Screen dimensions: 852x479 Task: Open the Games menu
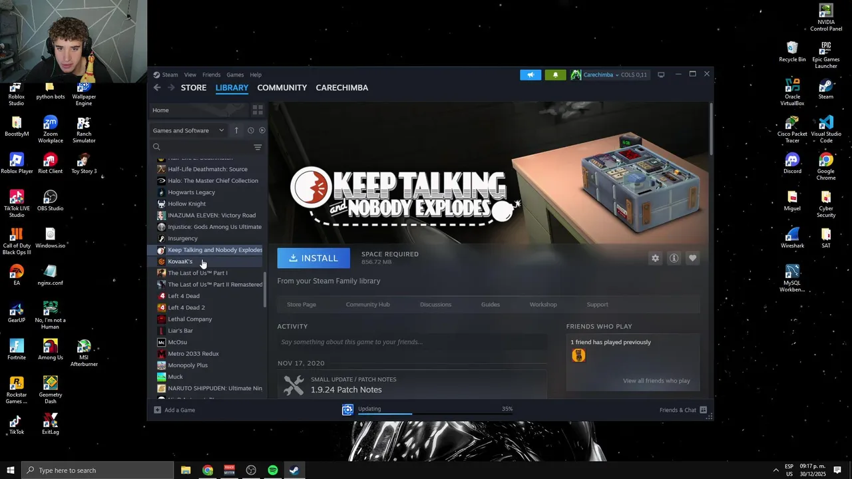235,75
